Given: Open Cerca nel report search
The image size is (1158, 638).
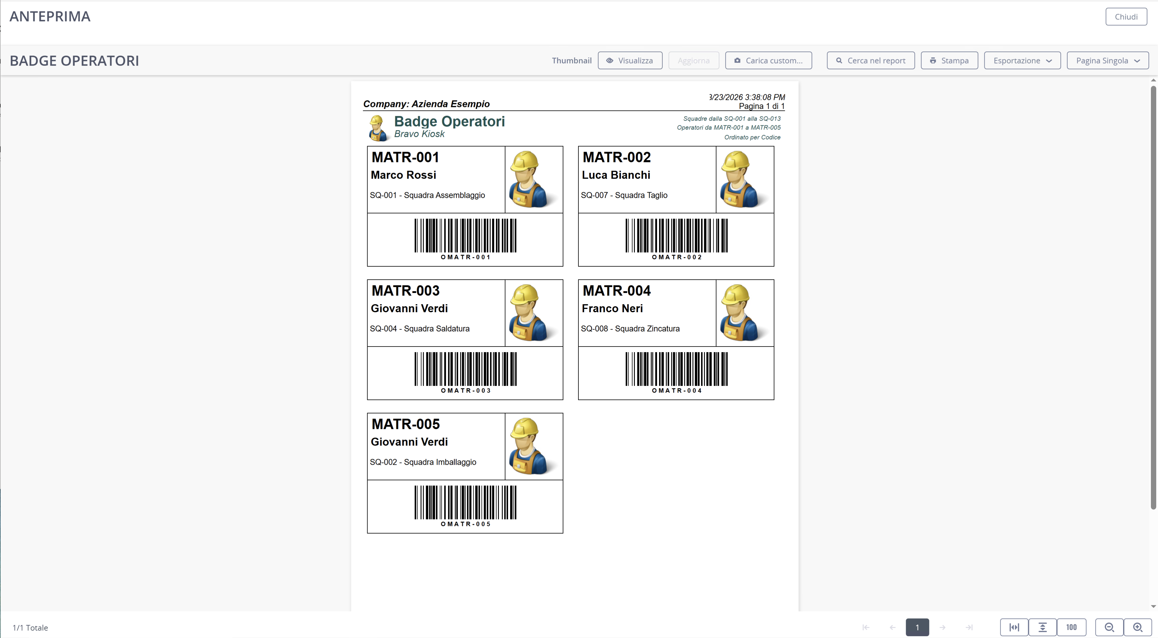Looking at the screenshot, I should click(x=870, y=60).
